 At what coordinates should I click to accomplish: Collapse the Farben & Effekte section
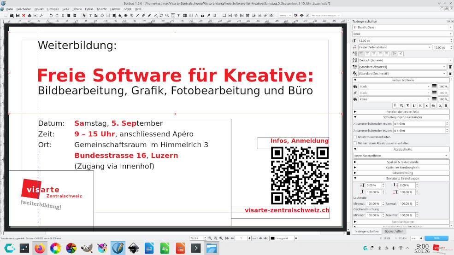(401, 80)
